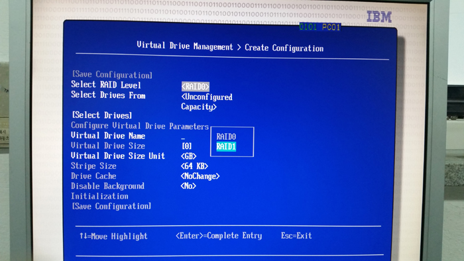
Task: Select RAID1 in the popup list
Action: (226, 146)
